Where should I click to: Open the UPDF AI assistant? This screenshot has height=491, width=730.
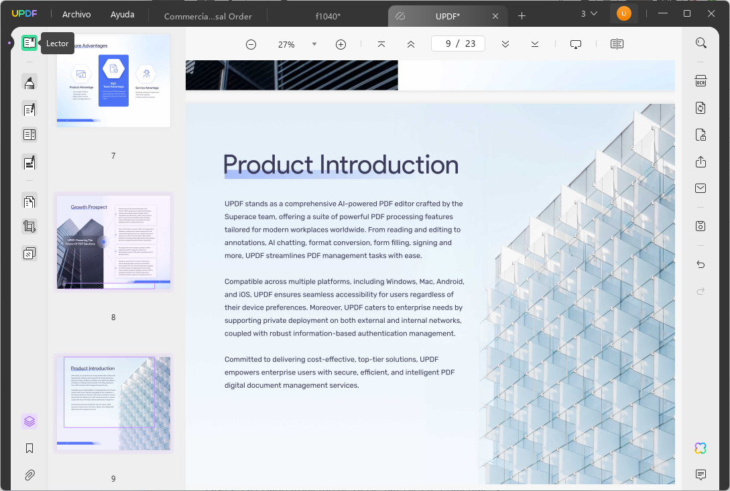(701, 448)
